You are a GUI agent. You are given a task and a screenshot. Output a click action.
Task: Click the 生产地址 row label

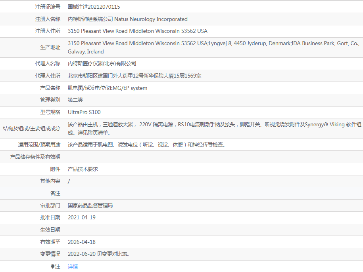(50, 48)
